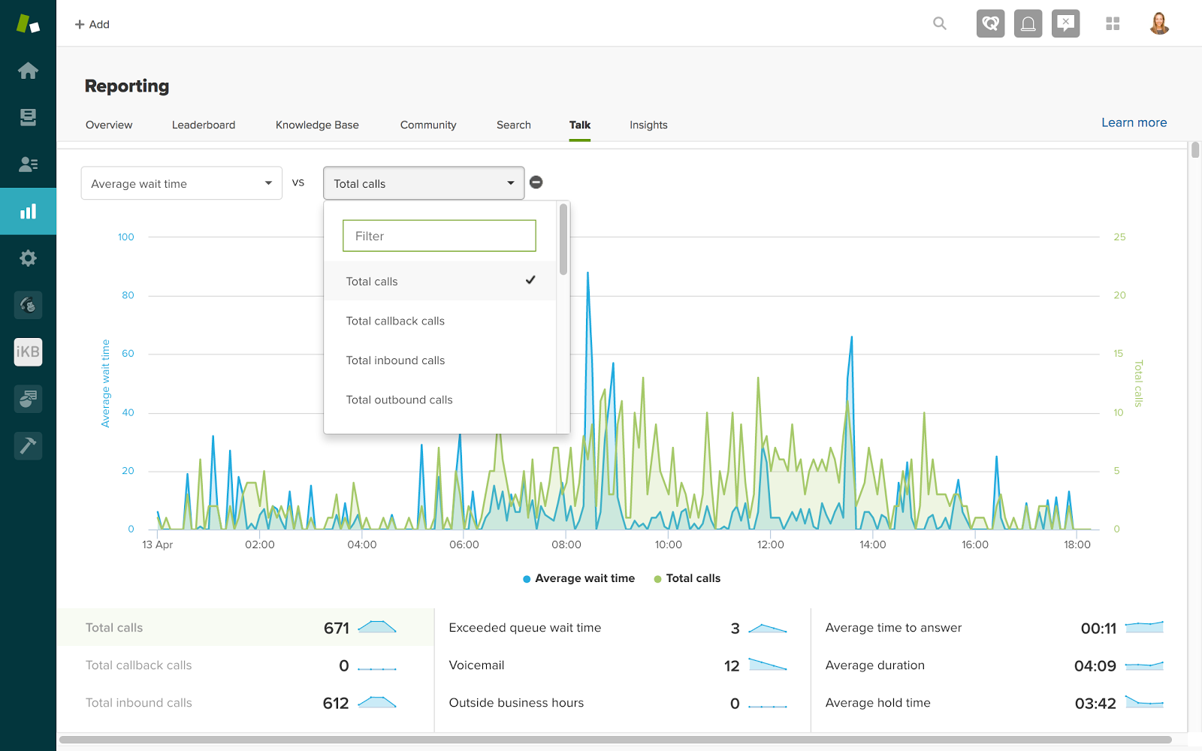Click the search magnifier icon

tap(939, 24)
